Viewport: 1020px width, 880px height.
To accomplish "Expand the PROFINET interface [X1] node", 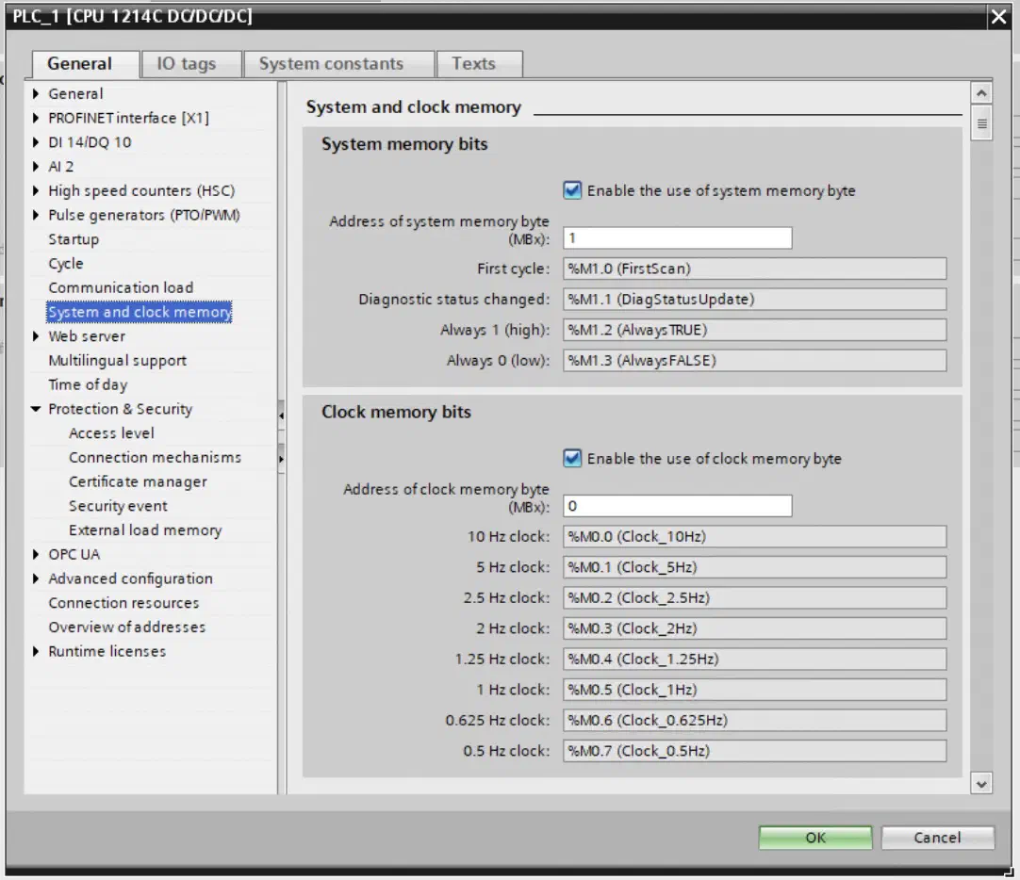I will 37,119.
